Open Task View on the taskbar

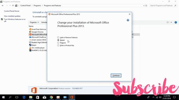[x=17, y=97]
